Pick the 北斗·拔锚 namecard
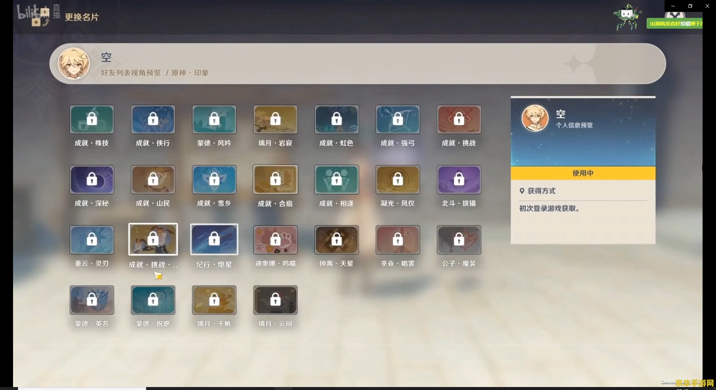This screenshot has width=716, height=390. 459,180
